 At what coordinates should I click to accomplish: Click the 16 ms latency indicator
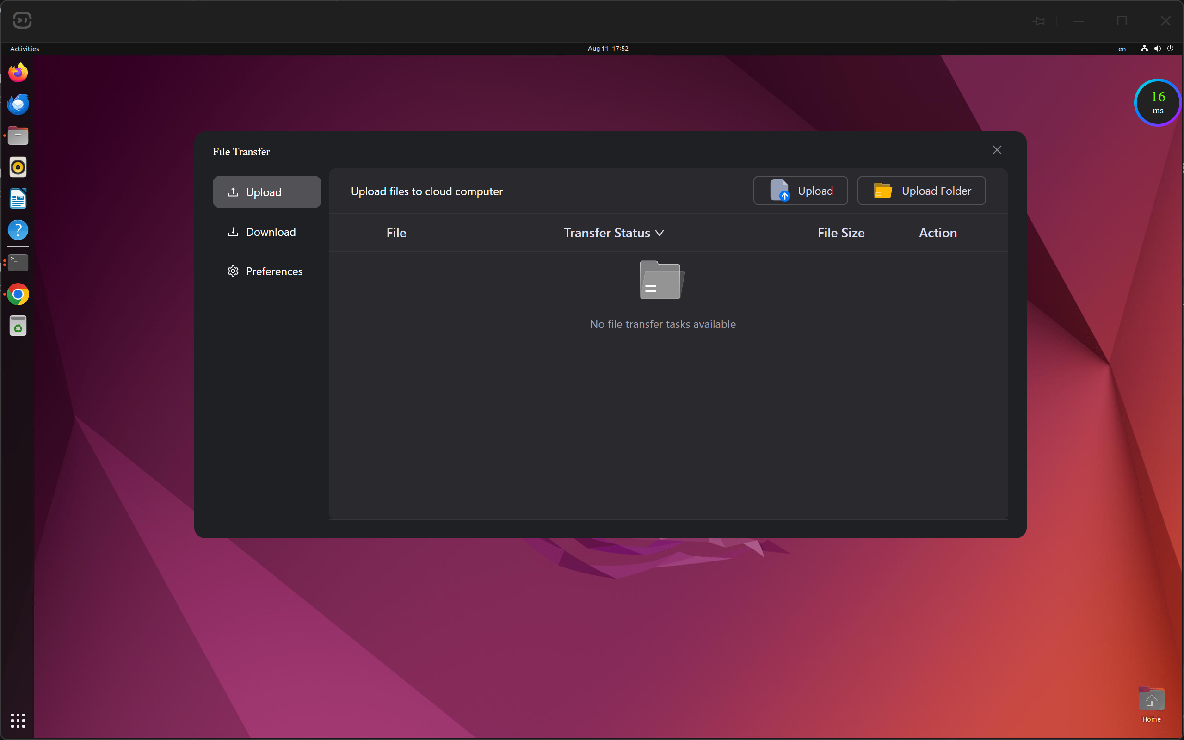pyautogui.click(x=1158, y=103)
